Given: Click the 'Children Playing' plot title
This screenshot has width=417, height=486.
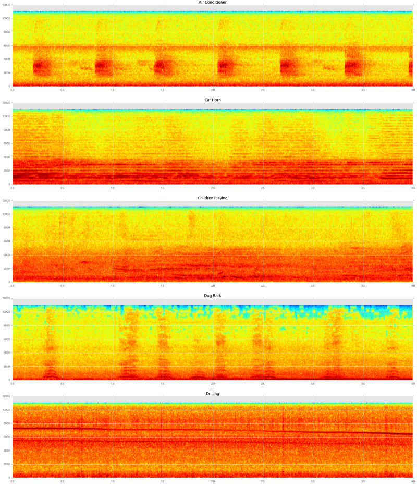Looking at the screenshot, I should point(212,198).
